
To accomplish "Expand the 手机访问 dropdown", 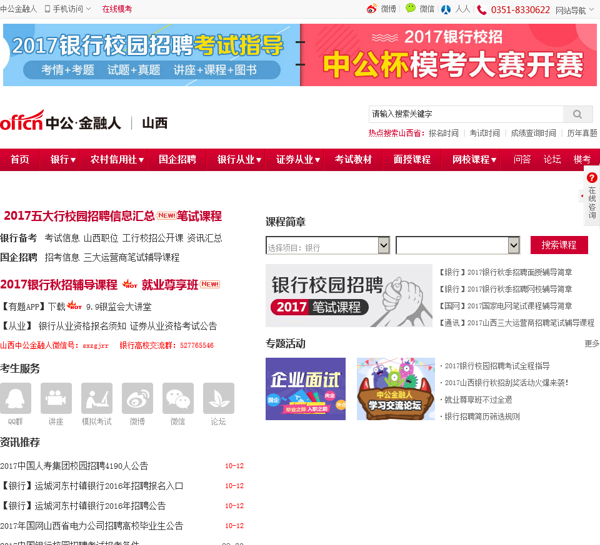I will pos(88,8).
